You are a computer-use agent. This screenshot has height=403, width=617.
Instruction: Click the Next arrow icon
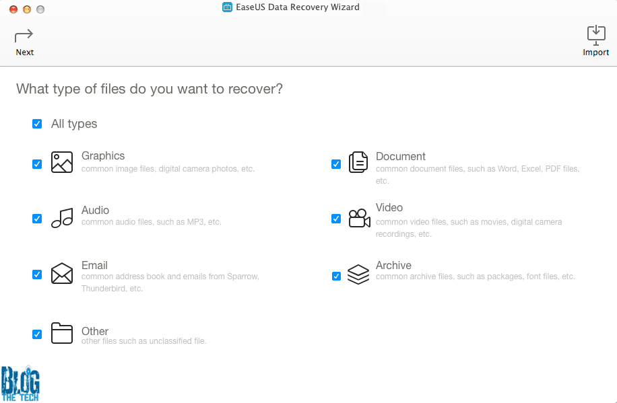point(24,36)
